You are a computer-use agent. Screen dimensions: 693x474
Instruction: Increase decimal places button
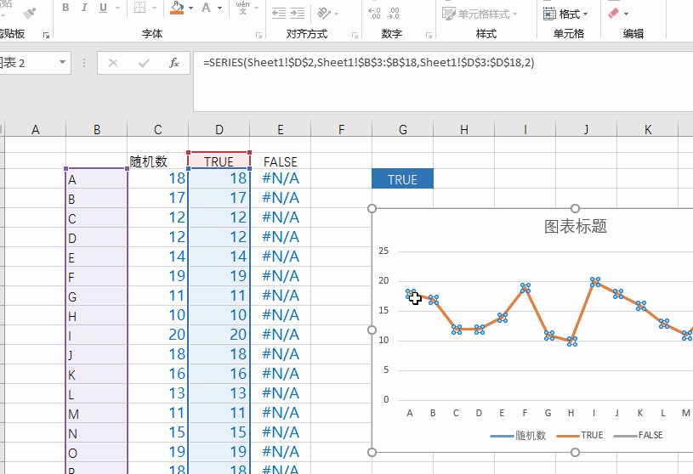374,14
